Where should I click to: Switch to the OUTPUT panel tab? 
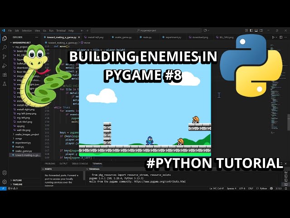pos(63,163)
